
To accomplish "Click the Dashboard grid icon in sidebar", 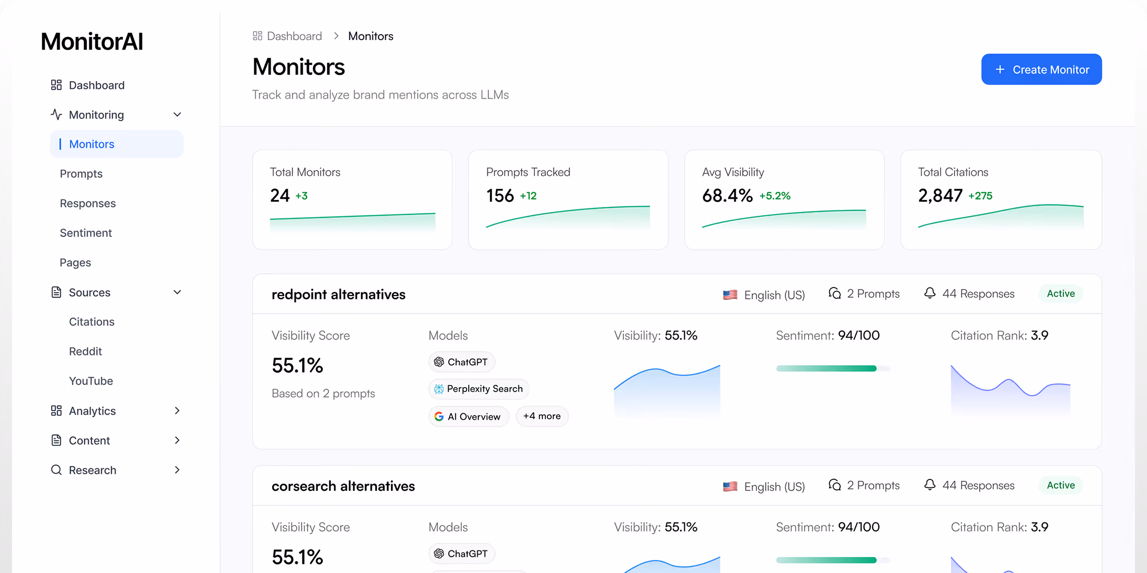I will [56, 85].
